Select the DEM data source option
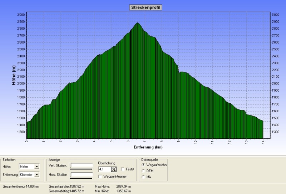 point(144,171)
